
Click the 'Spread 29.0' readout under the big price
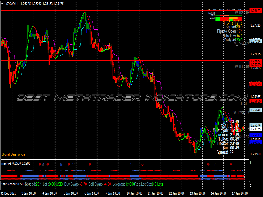234,27
